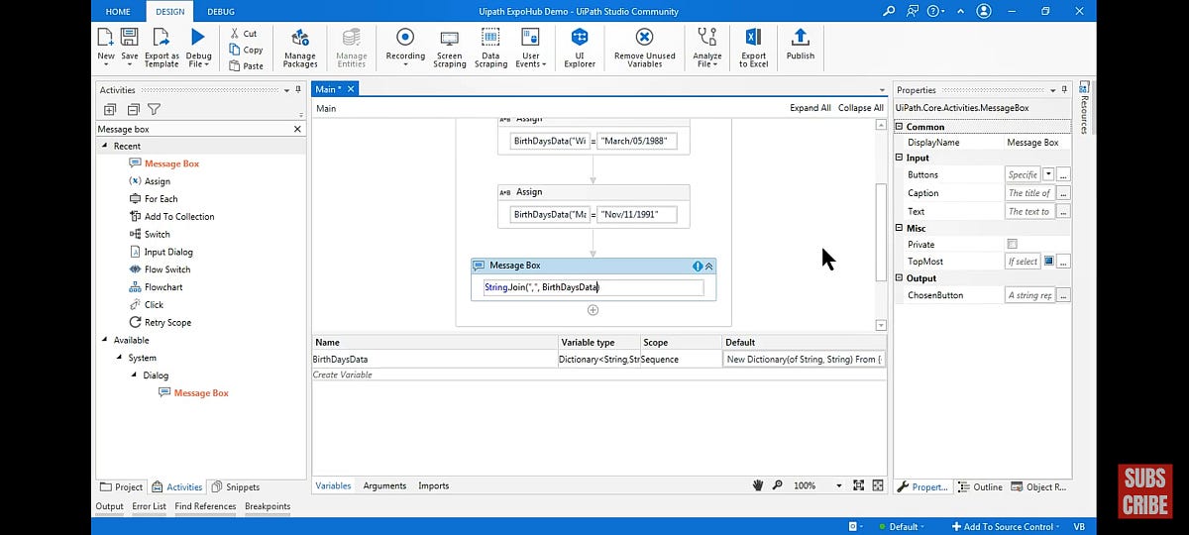The width and height of the screenshot is (1189, 535).
Task: Collapse the Common property section
Action: click(x=899, y=127)
